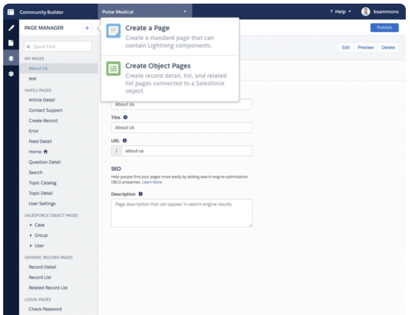
Task: Click the info icon next to URL
Action: [x=125, y=141]
